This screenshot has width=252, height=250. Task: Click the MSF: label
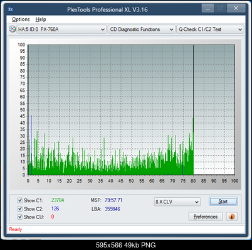(x=96, y=200)
